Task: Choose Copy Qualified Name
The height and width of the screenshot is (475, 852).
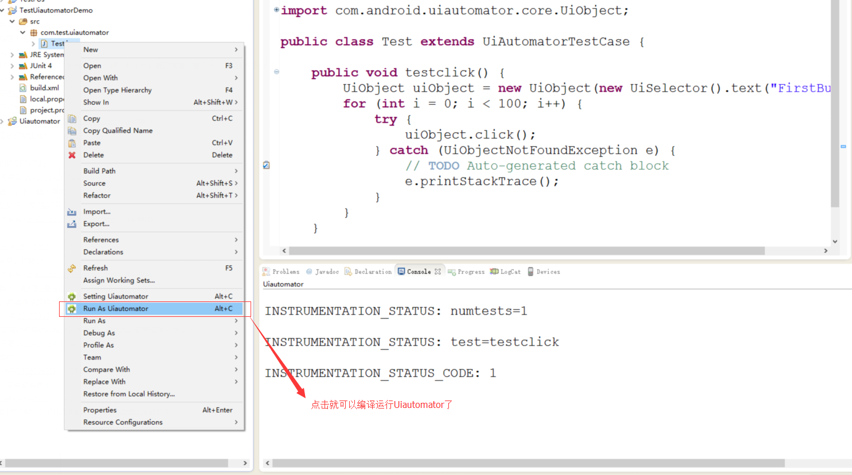Action: click(x=154, y=131)
